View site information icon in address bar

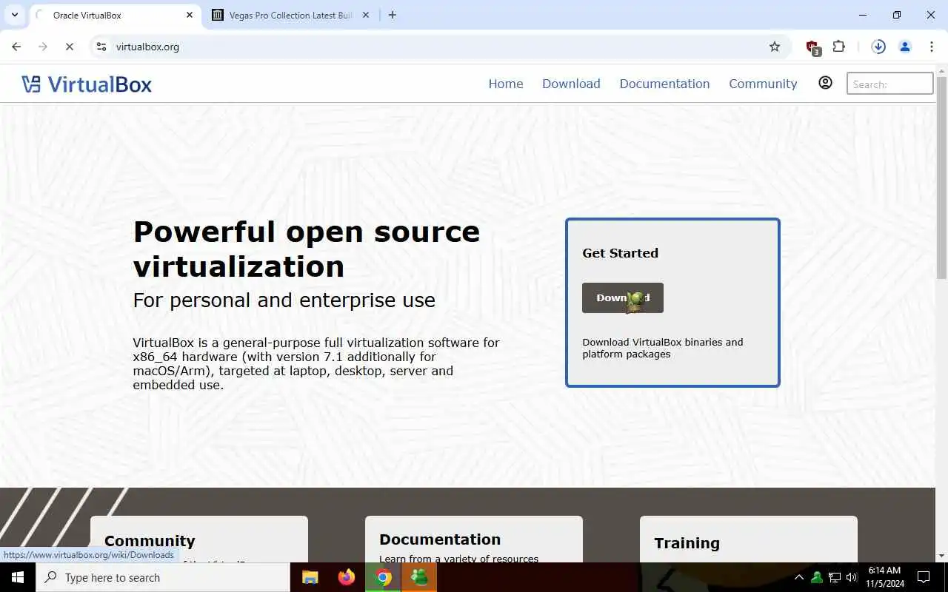pyautogui.click(x=101, y=47)
